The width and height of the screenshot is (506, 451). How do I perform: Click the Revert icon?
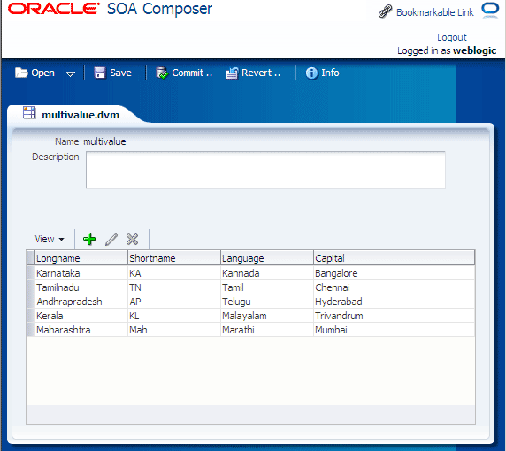click(x=232, y=73)
